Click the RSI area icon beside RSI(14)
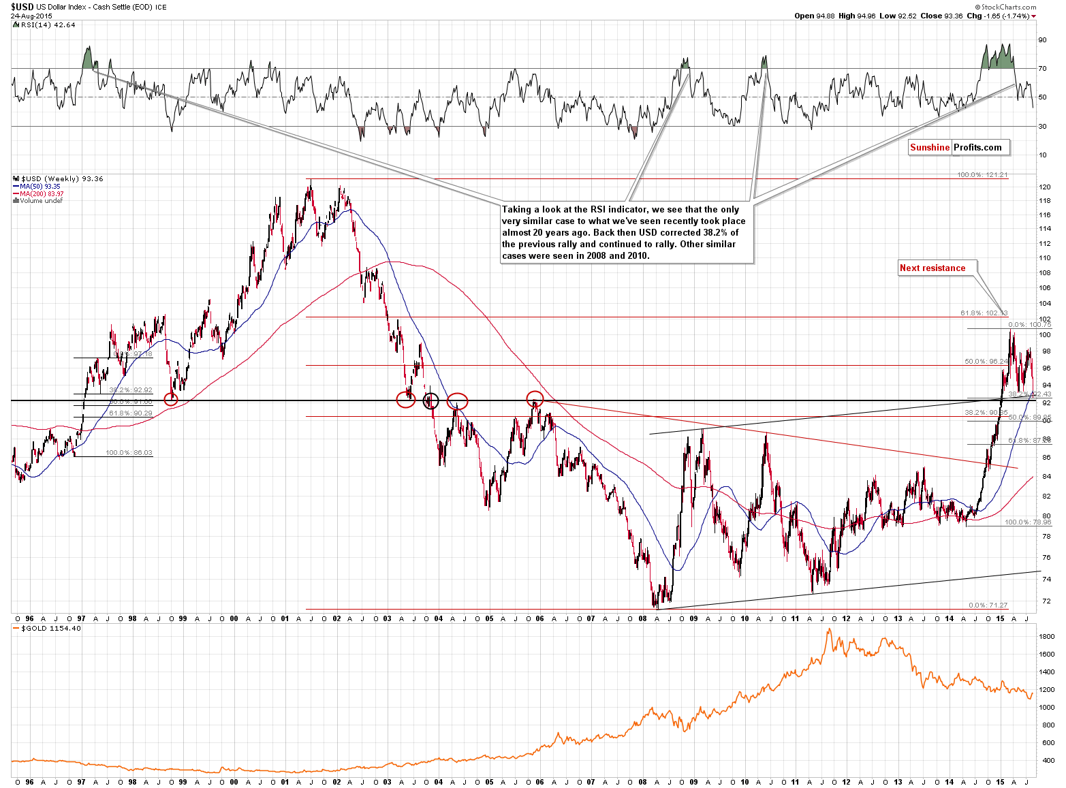 (16, 25)
